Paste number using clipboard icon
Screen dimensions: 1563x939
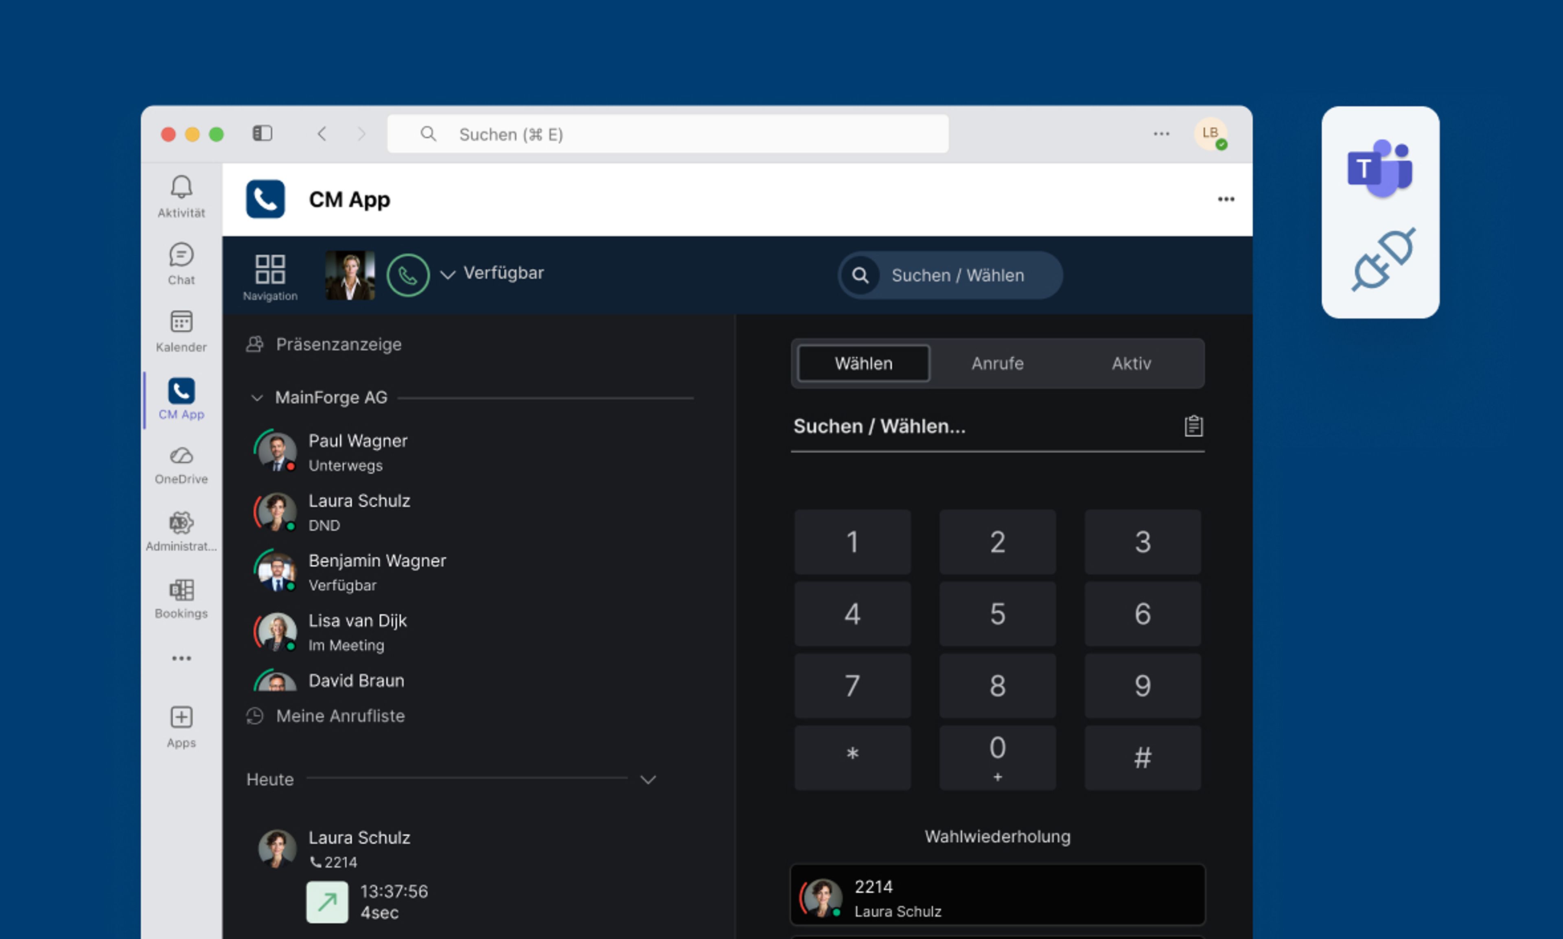coord(1193,426)
